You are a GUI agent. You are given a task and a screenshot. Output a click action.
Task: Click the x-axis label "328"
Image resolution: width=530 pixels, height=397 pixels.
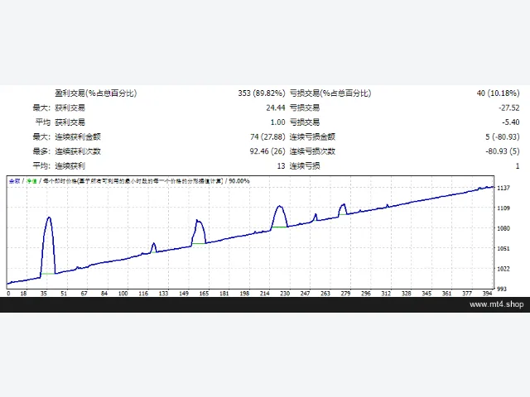(x=407, y=294)
